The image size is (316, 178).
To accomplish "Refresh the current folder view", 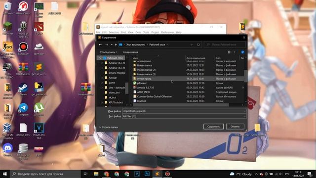I will [198, 44].
